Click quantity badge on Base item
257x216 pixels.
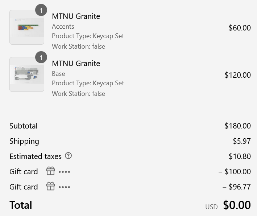(x=41, y=57)
